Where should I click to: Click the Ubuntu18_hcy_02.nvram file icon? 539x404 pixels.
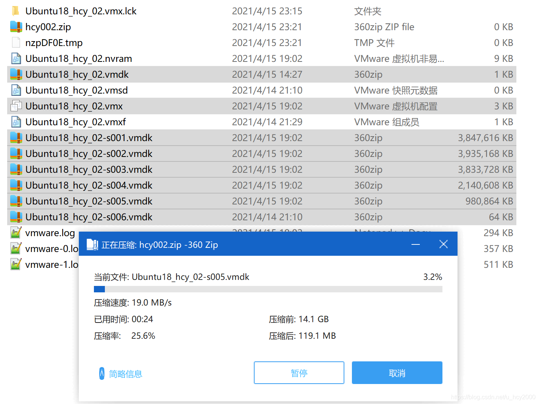click(x=16, y=58)
